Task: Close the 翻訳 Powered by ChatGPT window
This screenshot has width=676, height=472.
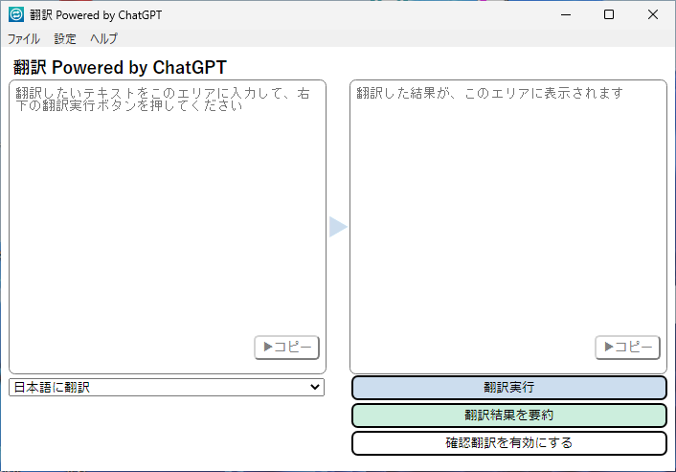Action: tap(653, 14)
